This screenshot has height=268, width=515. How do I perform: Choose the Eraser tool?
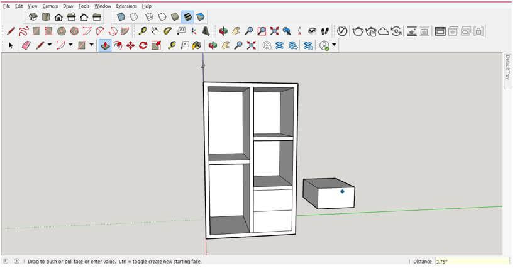[x=26, y=46]
